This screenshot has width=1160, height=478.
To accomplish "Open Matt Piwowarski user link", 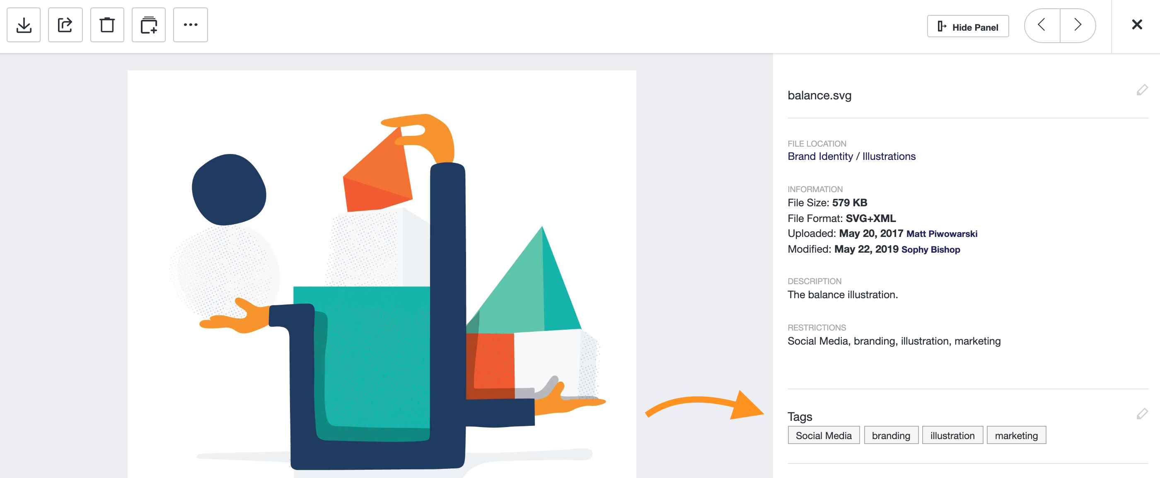I will (x=942, y=234).
